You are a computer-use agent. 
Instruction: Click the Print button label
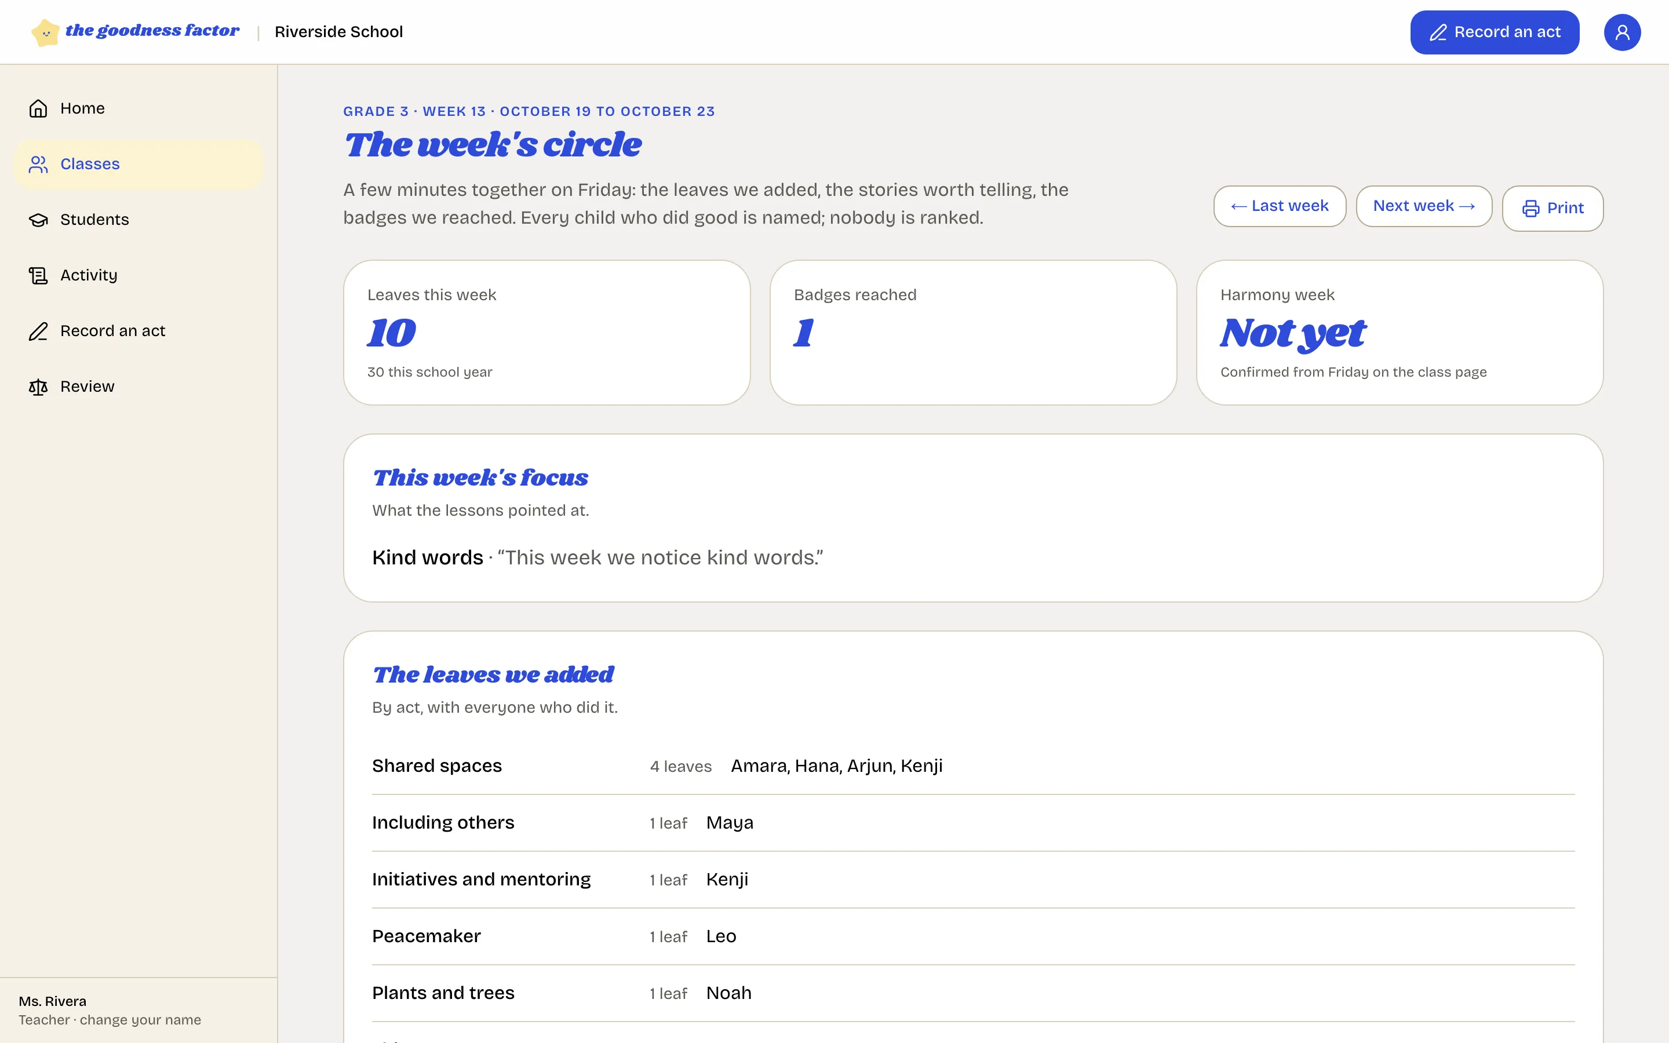pyautogui.click(x=1565, y=209)
